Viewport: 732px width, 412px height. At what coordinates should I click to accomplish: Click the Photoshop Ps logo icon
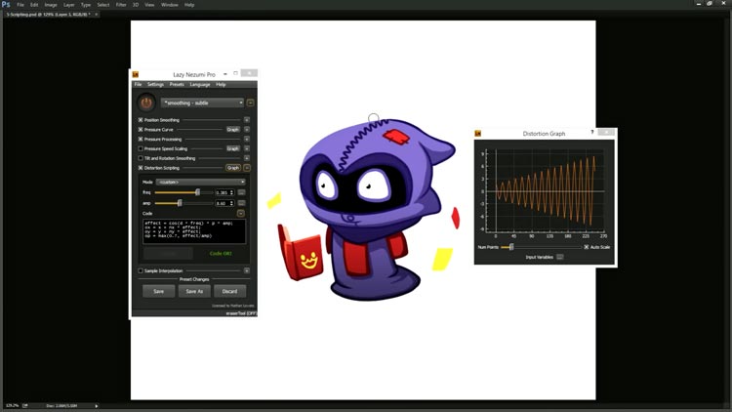click(7, 5)
